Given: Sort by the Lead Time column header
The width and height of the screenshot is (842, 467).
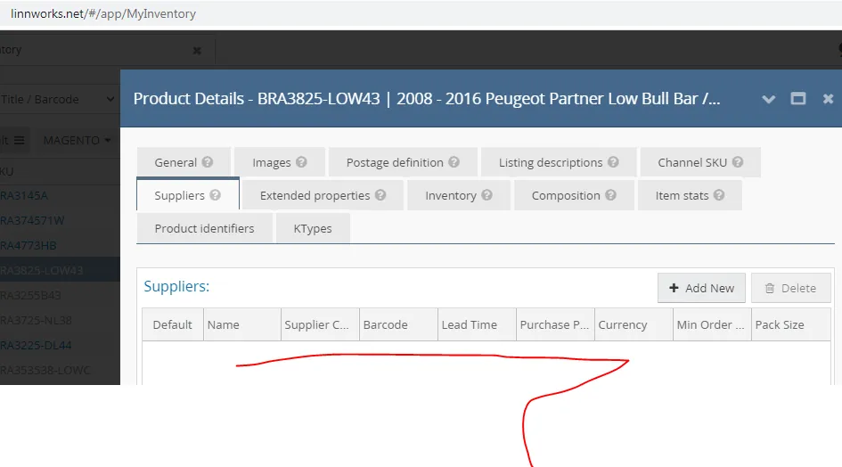Looking at the screenshot, I should click(477, 324).
